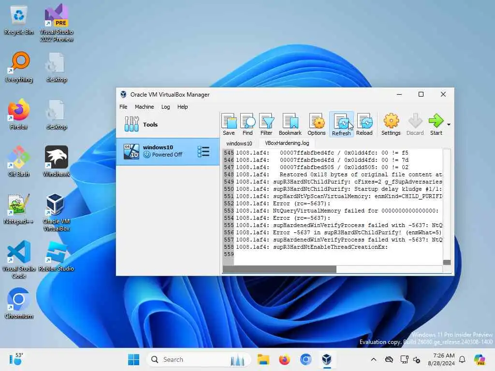Refresh the log with the Refresh icon
The height and width of the screenshot is (371, 495).
tap(341, 124)
